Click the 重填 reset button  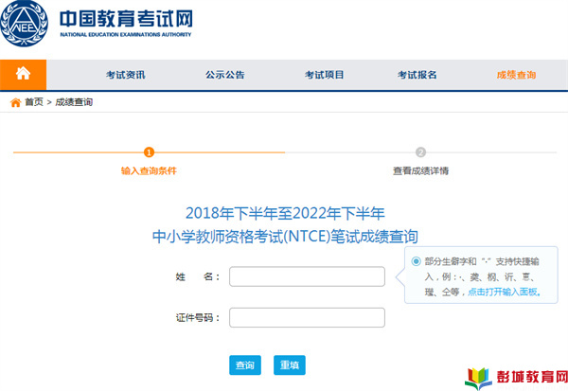tap(290, 364)
